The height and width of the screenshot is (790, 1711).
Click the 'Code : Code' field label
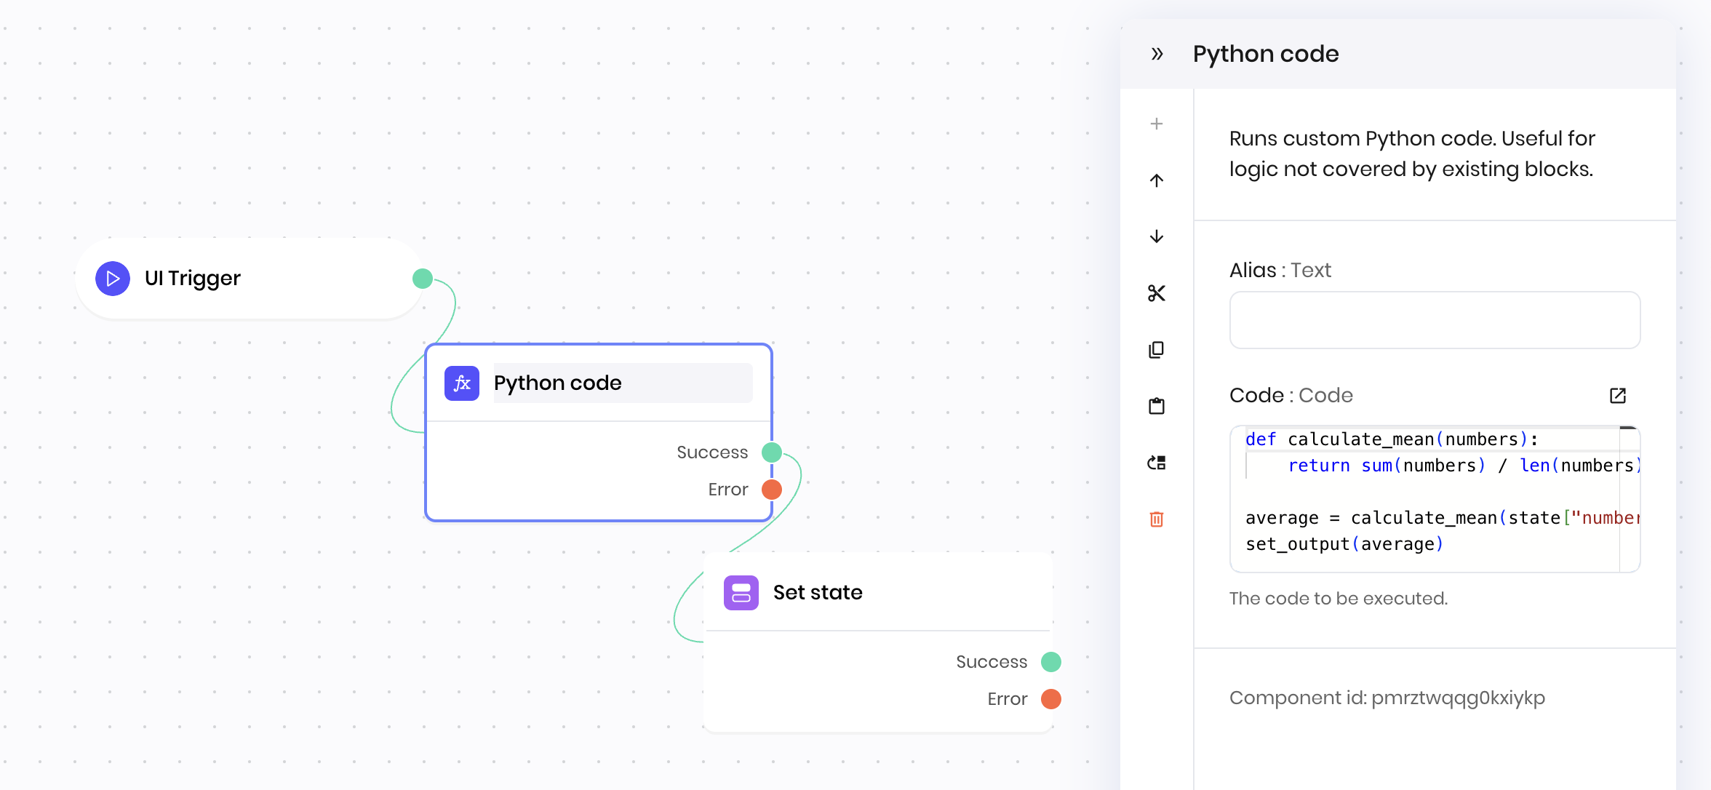click(1291, 396)
